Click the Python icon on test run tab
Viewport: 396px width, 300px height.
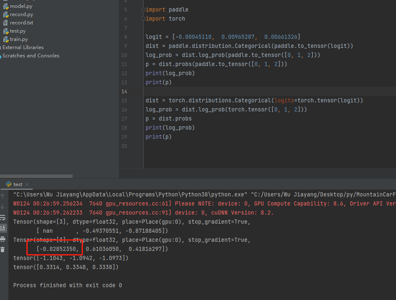click(x=9, y=184)
